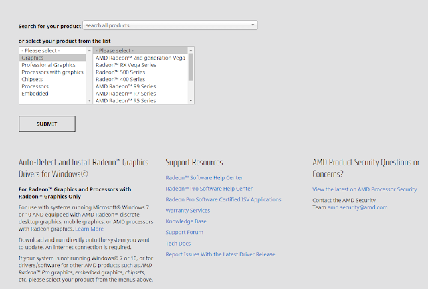Open the search all products combo box

tap(170, 25)
